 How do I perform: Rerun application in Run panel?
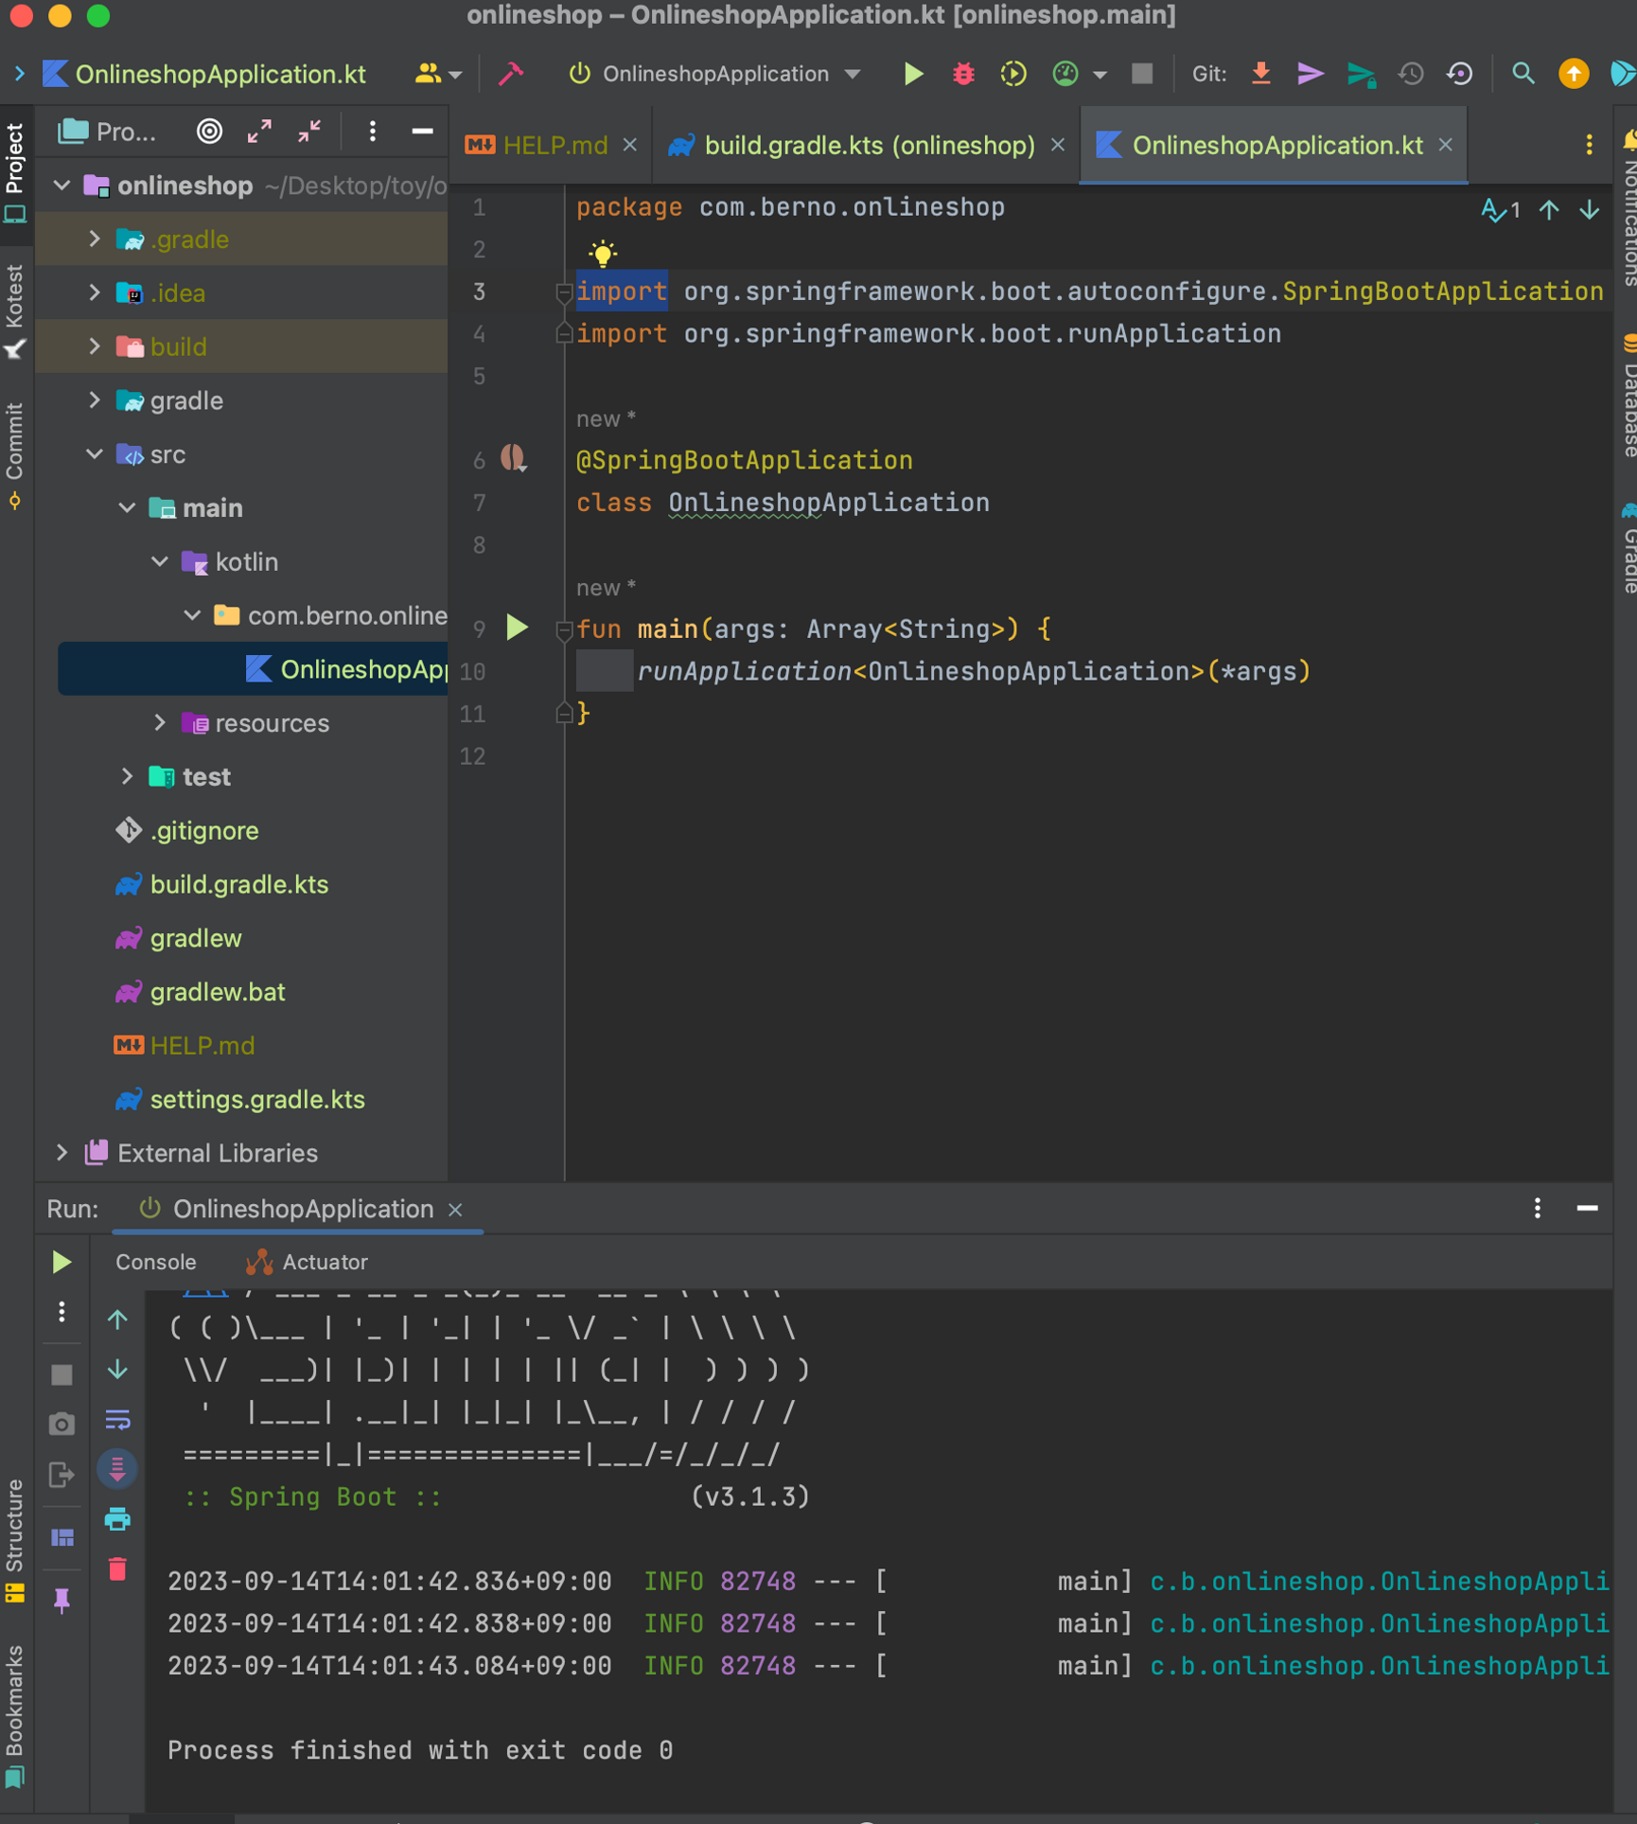tap(62, 1262)
